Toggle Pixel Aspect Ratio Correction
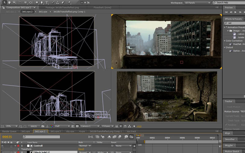245x153 pixels. point(117,126)
